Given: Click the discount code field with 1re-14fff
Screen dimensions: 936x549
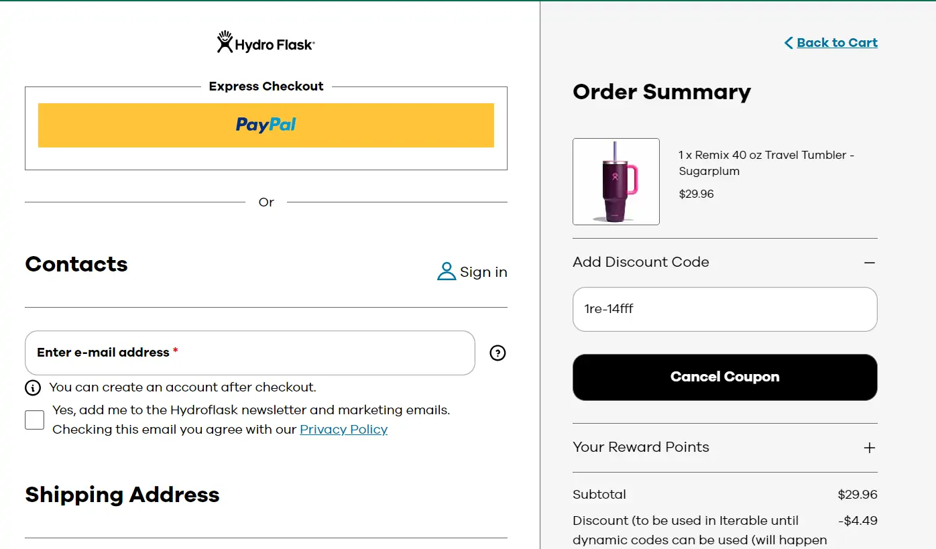Looking at the screenshot, I should click(x=724, y=309).
